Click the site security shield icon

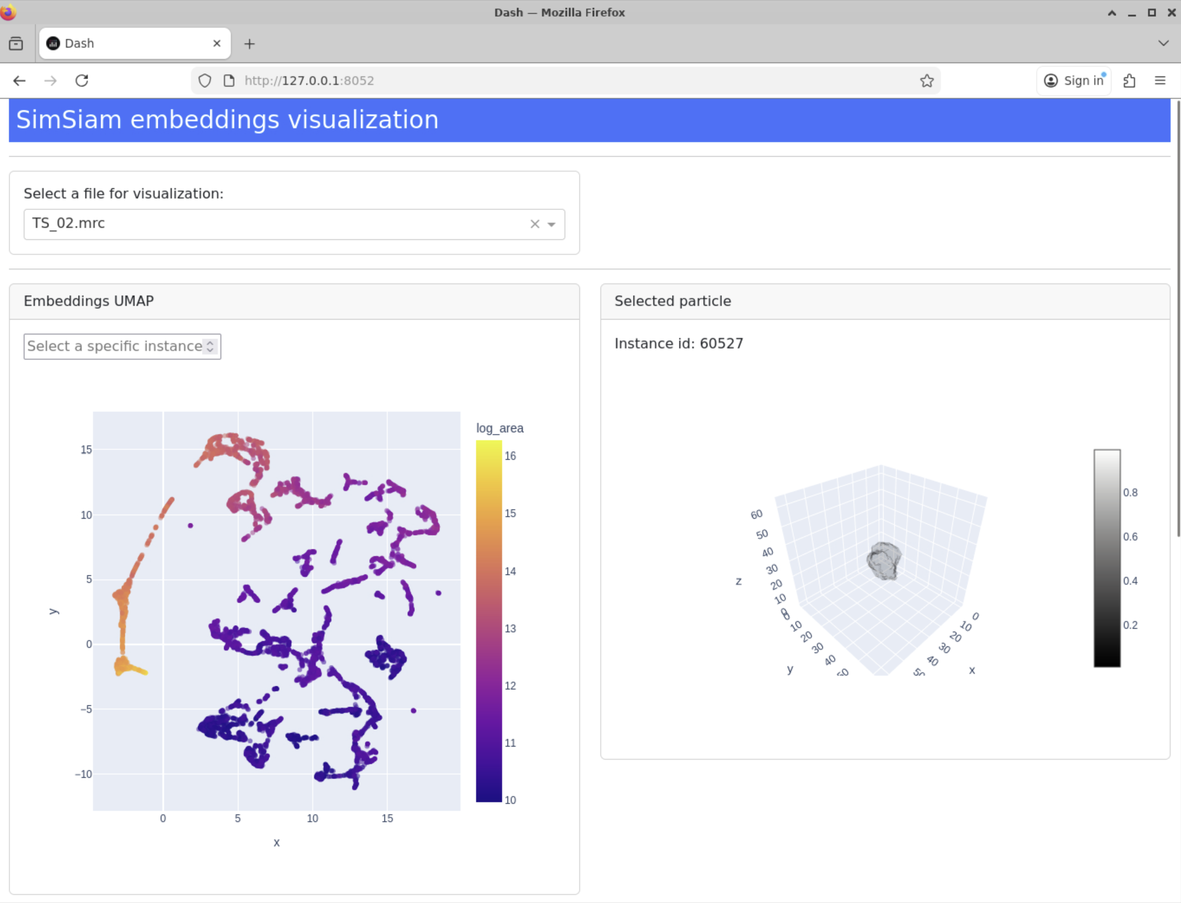(205, 81)
